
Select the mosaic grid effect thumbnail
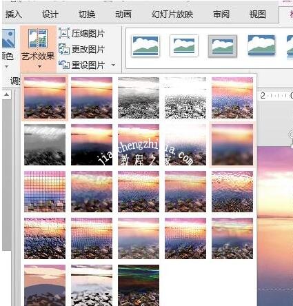point(45,192)
